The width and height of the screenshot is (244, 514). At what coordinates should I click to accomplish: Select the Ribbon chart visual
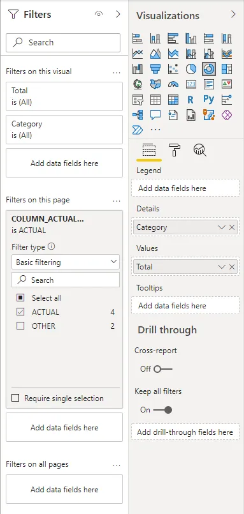pyautogui.click(x=227, y=54)
